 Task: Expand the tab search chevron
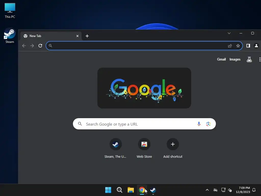click(229, 33)
